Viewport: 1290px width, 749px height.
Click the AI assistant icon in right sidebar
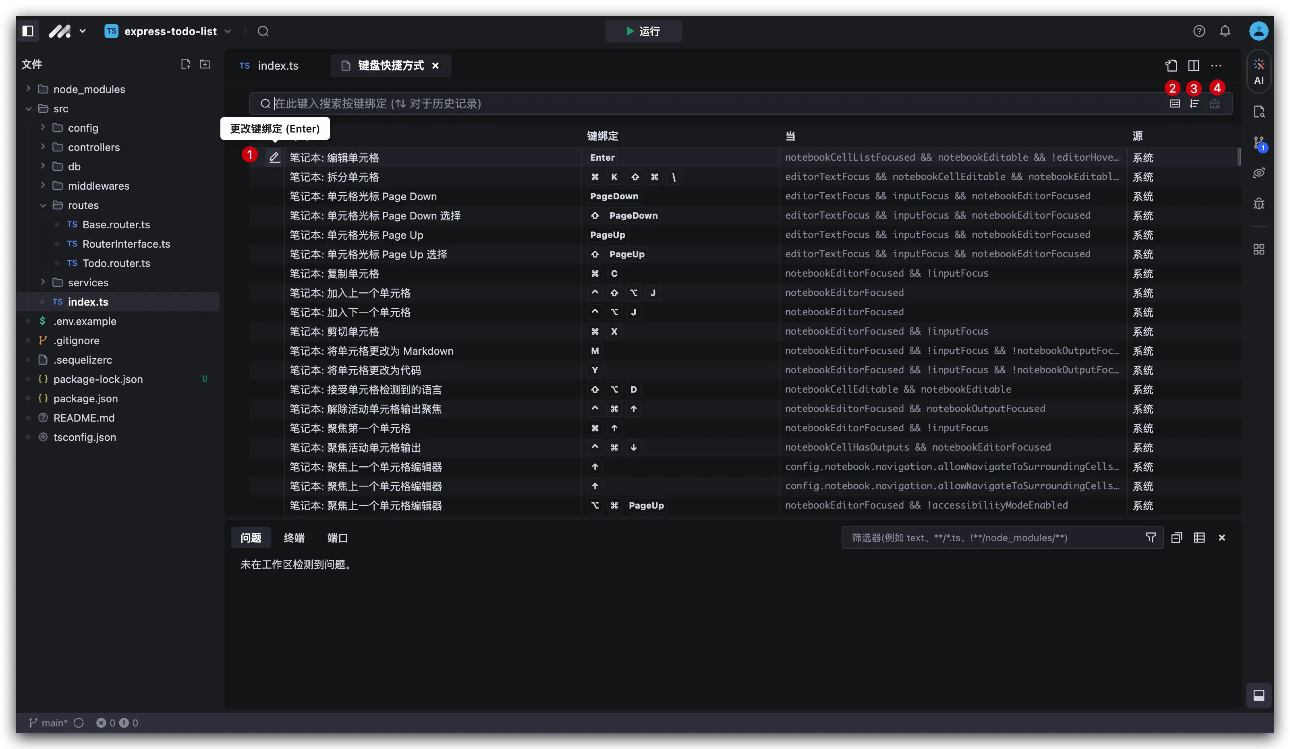[1259, 72]
